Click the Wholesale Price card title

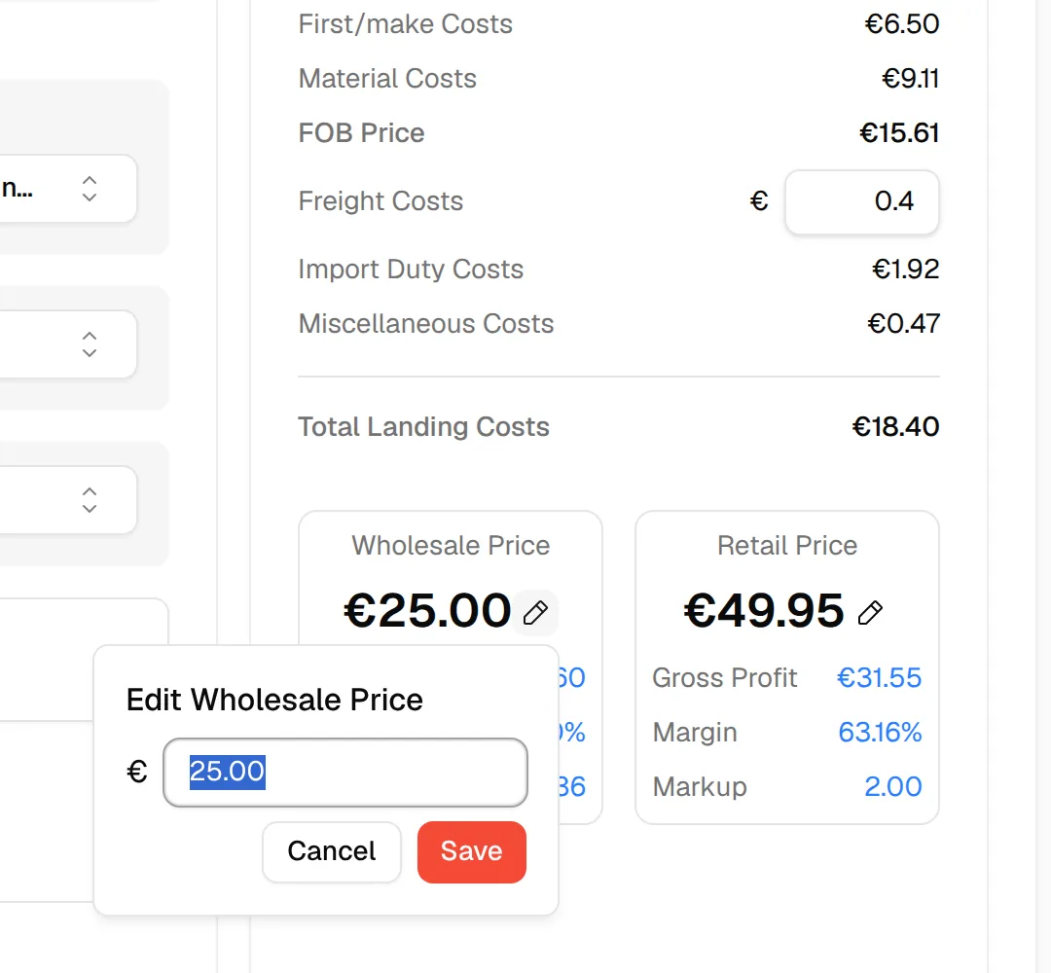[451, 546]
